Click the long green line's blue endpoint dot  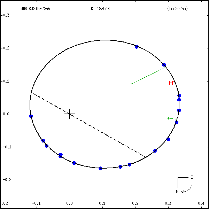[164, 65]
